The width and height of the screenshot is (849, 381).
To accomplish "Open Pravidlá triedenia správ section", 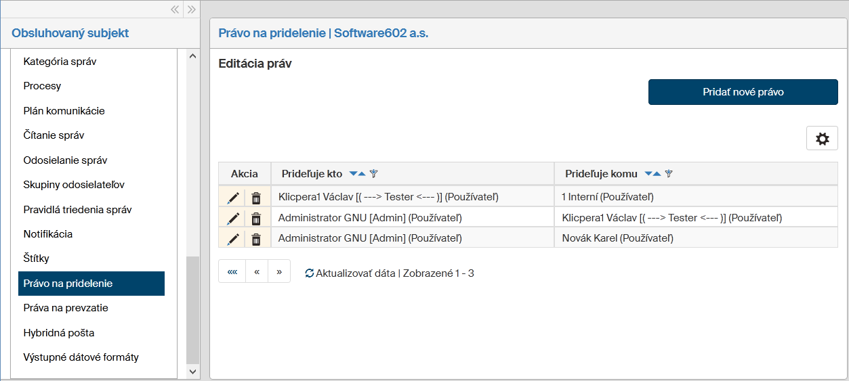I will (x=77, y=209).
